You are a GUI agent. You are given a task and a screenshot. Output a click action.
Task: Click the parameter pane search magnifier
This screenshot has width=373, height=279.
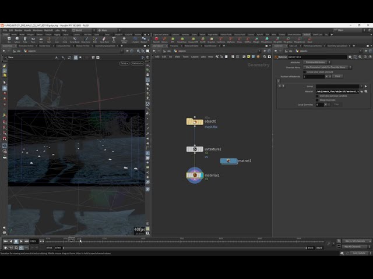pos(360,57)
